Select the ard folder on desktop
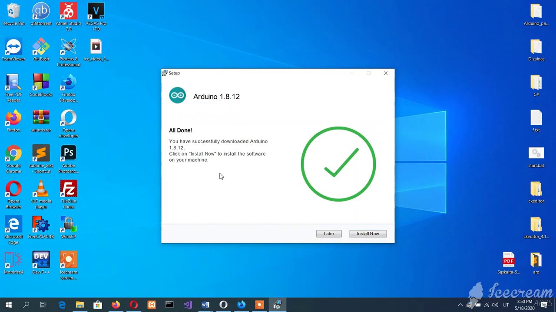Screen dimensions: 556x312 [536, 263]
